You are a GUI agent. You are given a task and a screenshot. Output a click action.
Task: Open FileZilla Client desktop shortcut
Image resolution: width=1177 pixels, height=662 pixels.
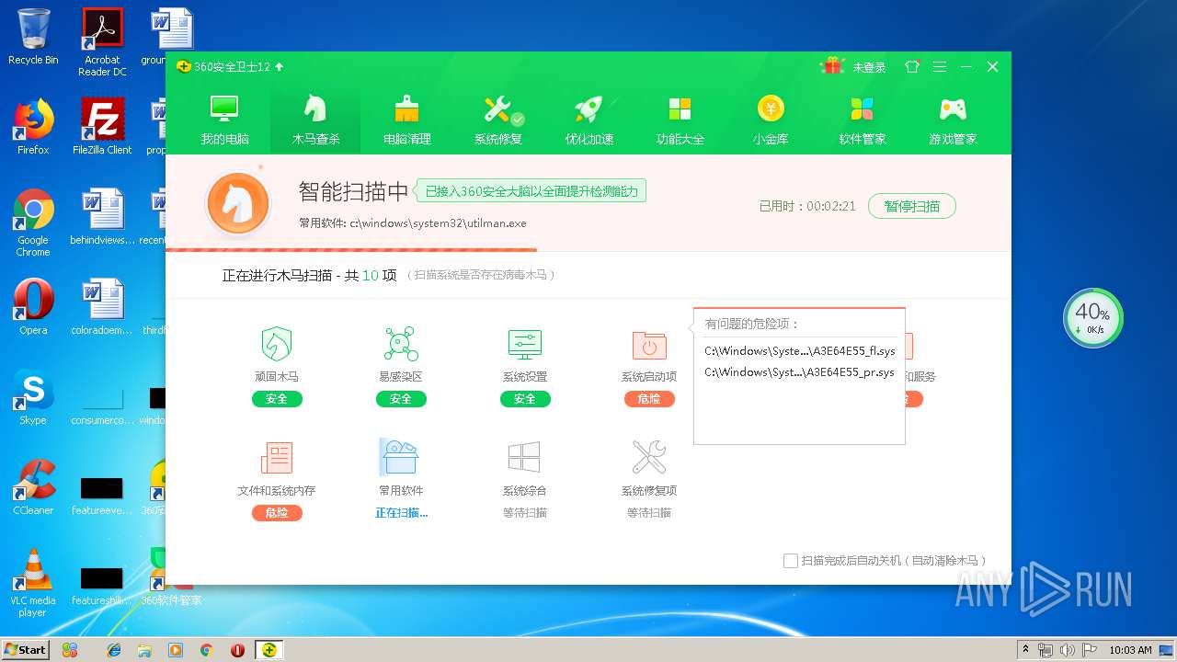[102, 127]
